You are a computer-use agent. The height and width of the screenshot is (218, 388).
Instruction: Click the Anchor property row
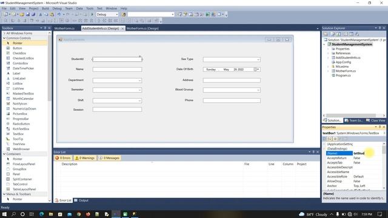coord(353,186)
